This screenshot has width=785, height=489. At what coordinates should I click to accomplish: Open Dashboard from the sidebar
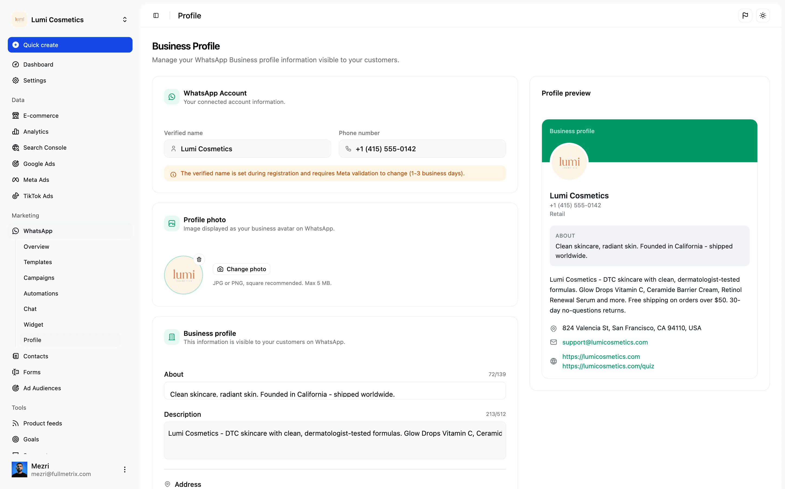[x=70, y=64]
